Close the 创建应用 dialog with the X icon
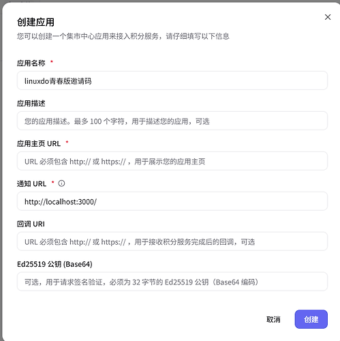This screenshot has height=341, width=340. click(x=328, y=17)
